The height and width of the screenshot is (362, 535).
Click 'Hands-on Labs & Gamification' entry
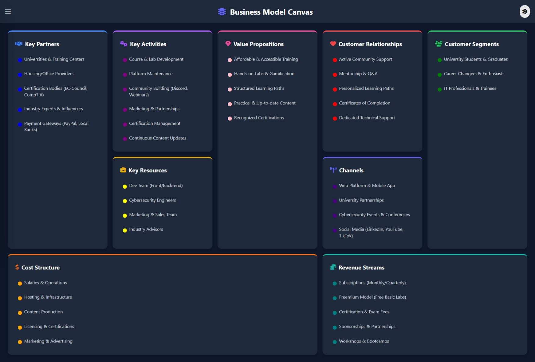point(264,74)
